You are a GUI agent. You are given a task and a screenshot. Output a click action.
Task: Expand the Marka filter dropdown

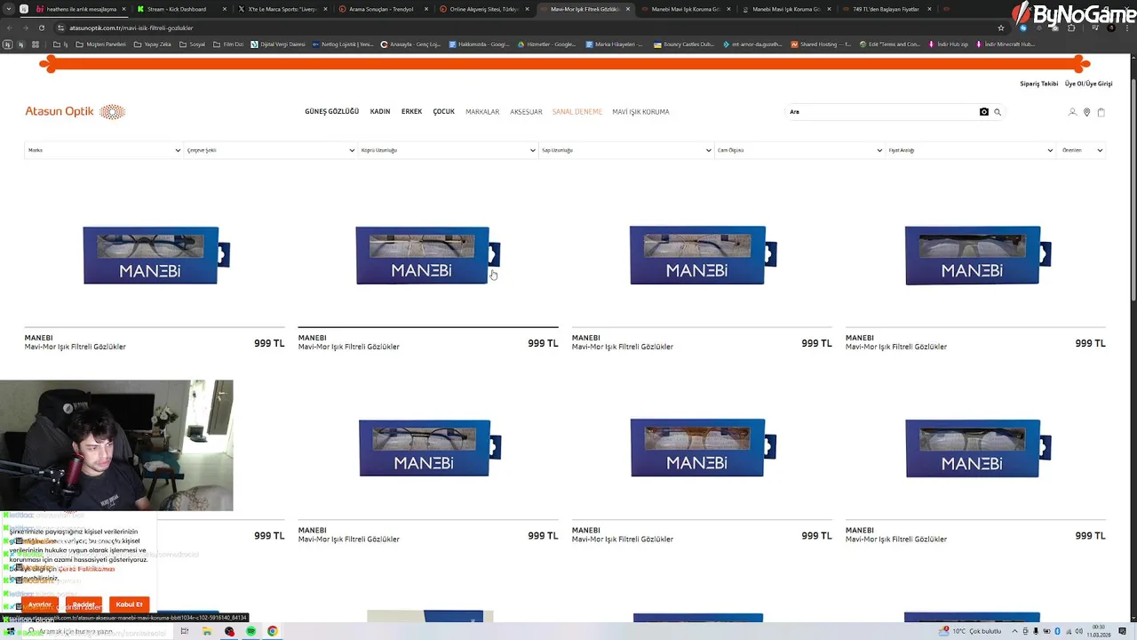pyautogui.click(x=103, y=150)
